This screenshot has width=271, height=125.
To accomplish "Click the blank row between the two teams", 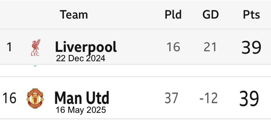I will (x=135, y=71).
